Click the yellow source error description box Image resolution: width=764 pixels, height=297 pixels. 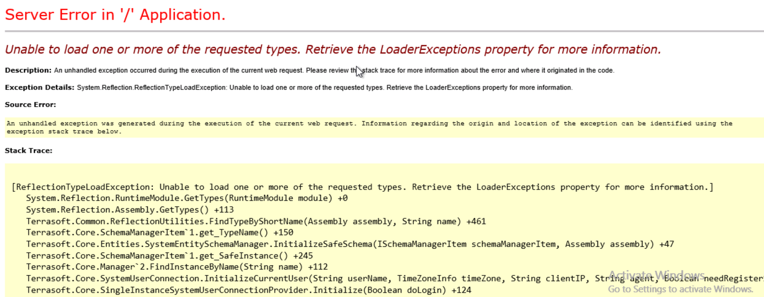click(384, 127)
